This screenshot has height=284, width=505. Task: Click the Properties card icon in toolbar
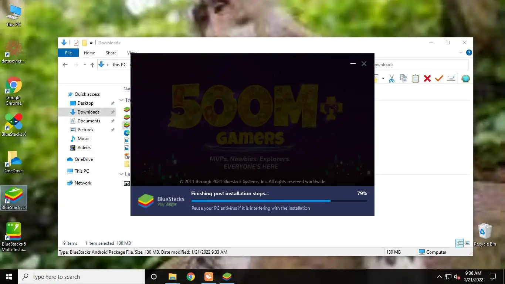(451, 78)
